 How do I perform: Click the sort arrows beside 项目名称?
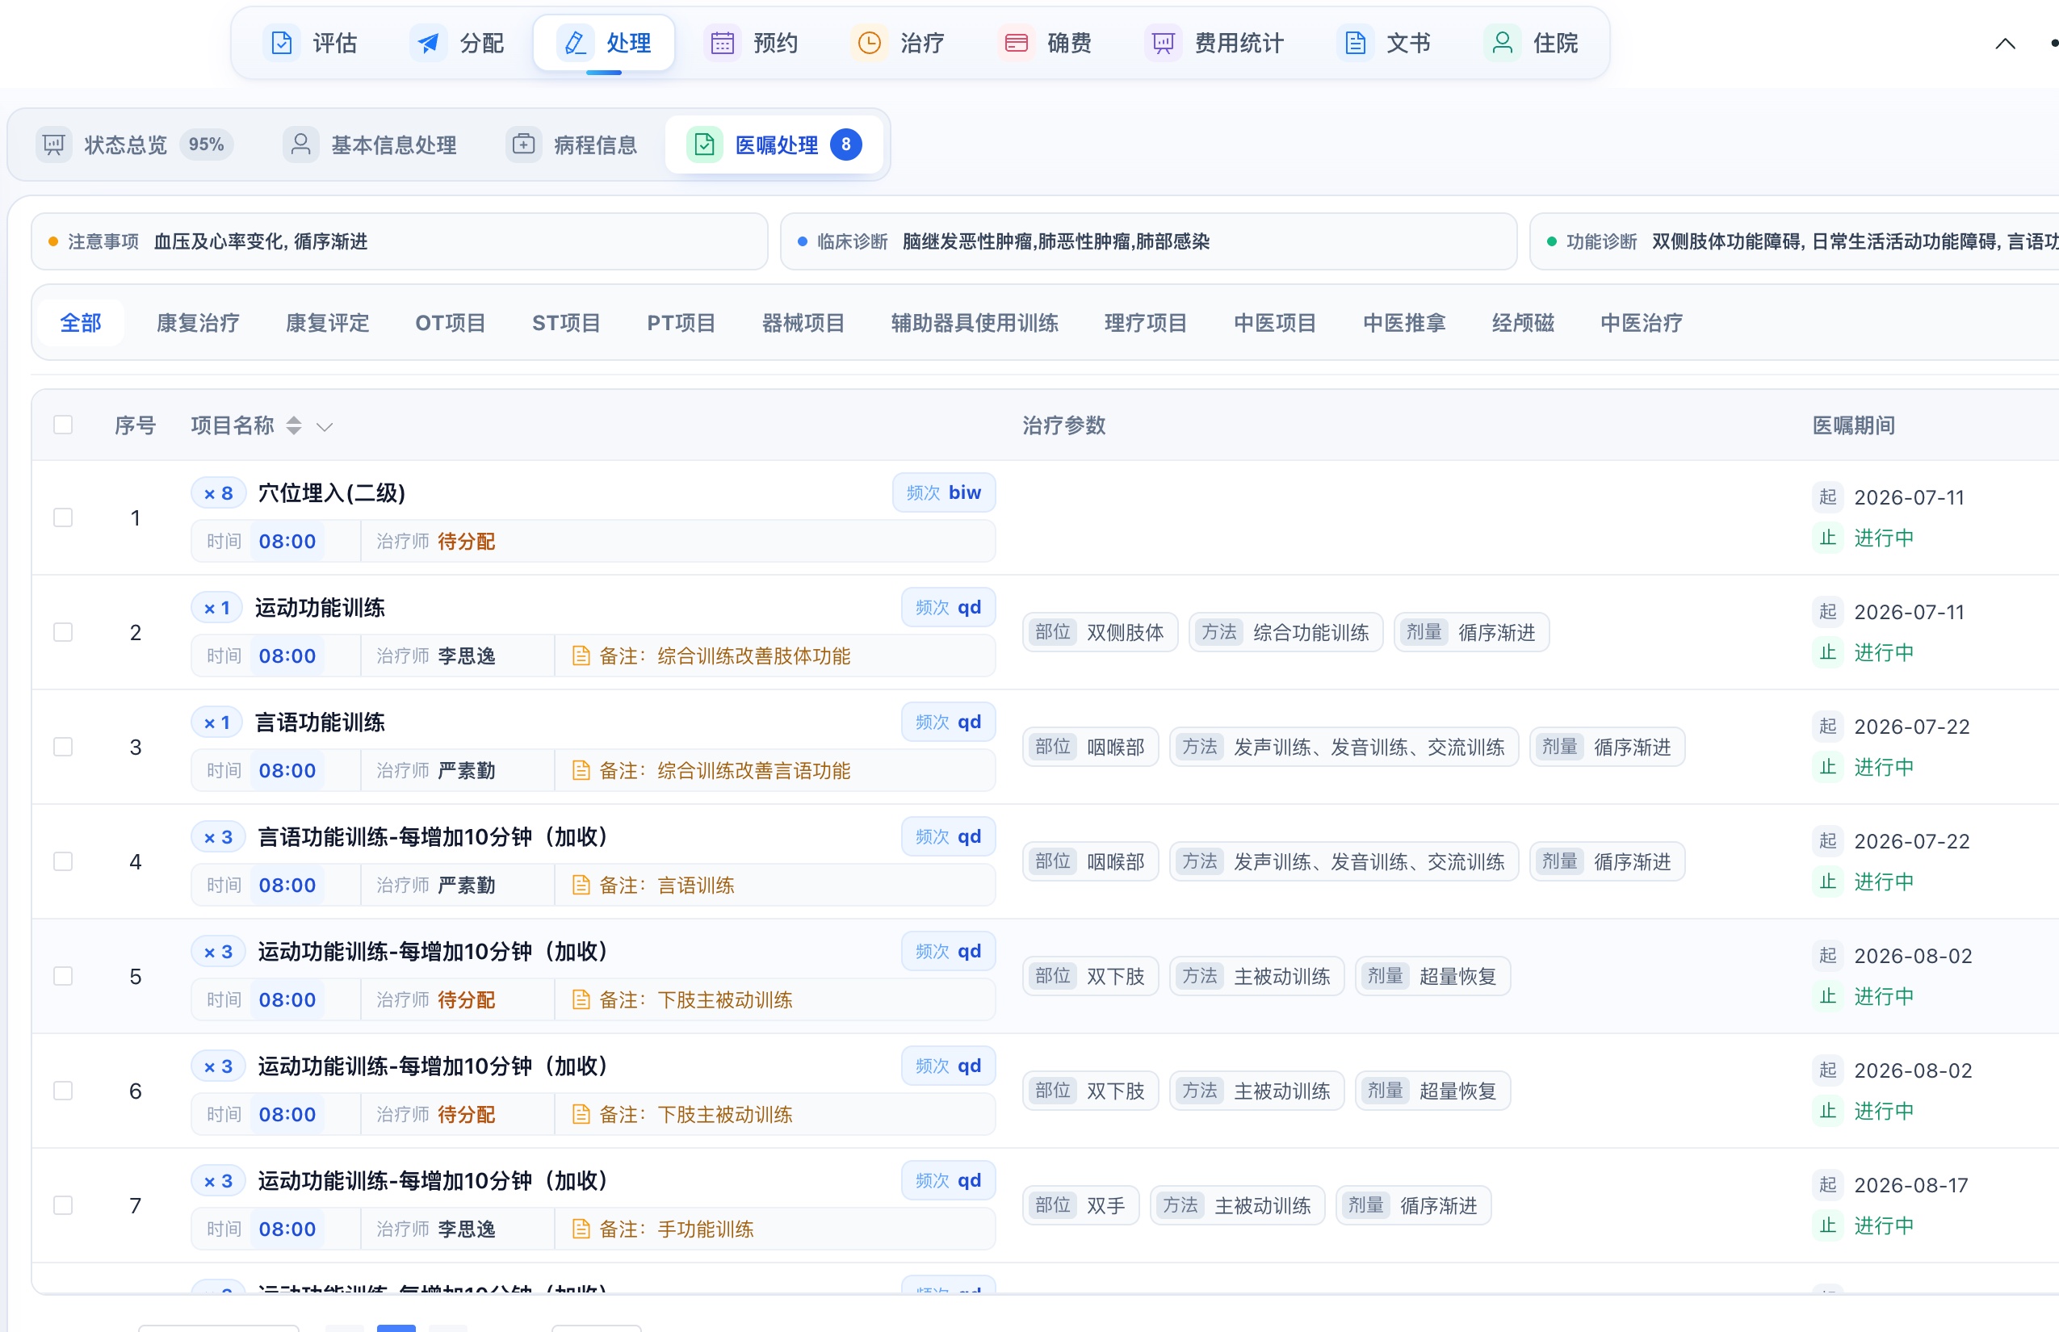pyautogui.click(x=294, y=425)
